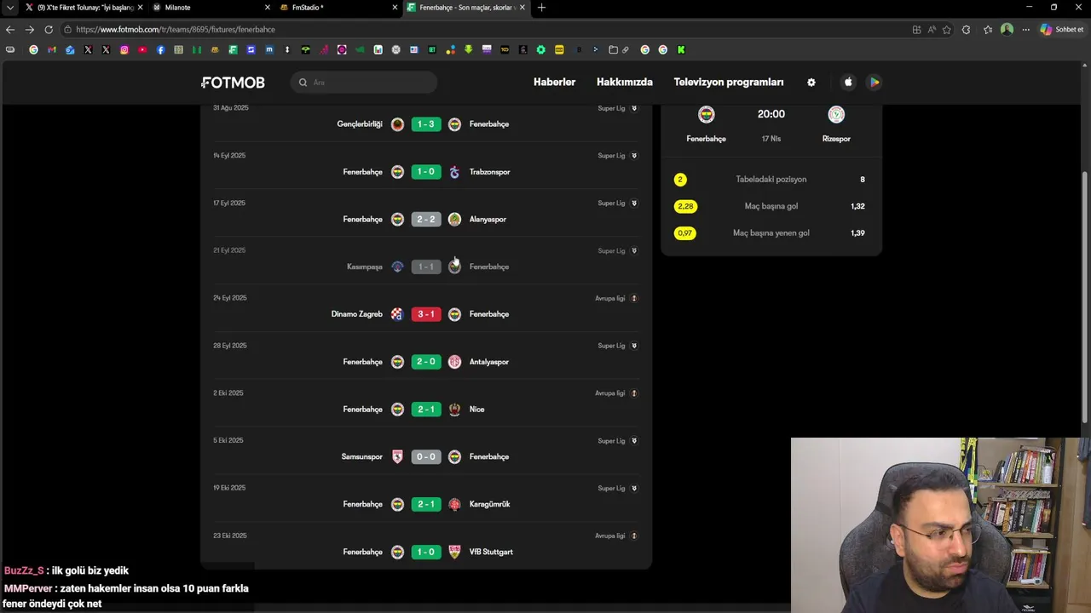Click Super Lig label on 28 Eyl match
Image resolution: width=1091 pixels, height=613 pixels.
tap(612, 346)
